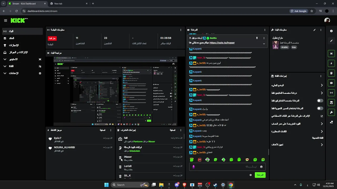Click the pencil icon in the right sidebar

[x=331, y=41]
